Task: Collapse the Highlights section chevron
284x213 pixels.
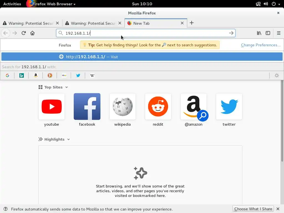Action: click(x=69, y=140)
